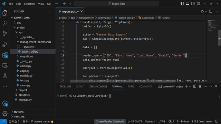Switch to the PORTS tab

[131, 86]
